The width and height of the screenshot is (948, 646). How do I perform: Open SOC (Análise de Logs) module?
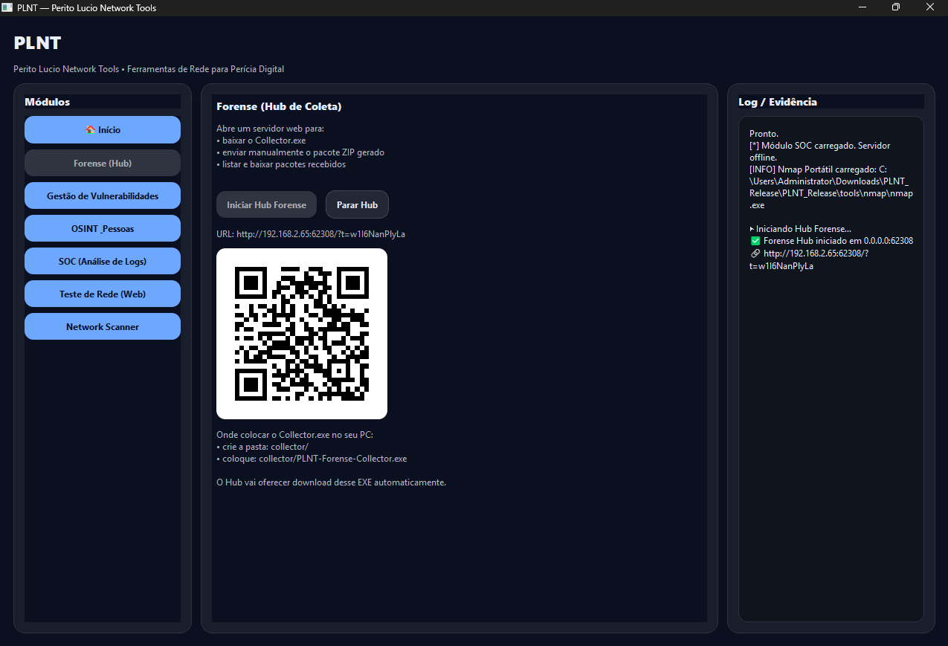[103, 261]
